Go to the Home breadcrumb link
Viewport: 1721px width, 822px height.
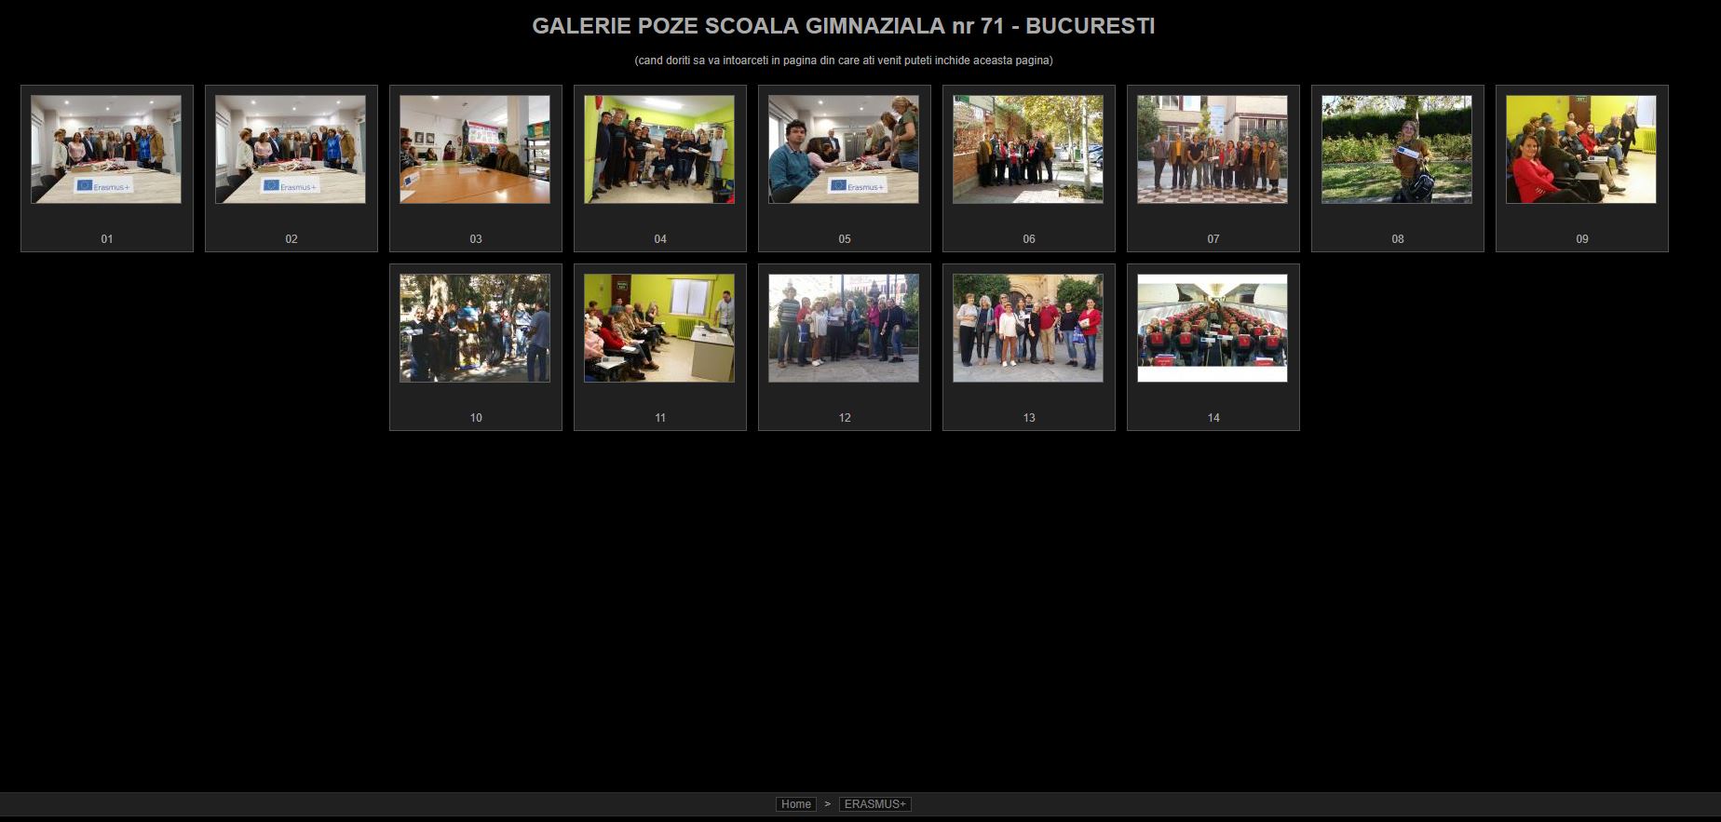[796, 804]
